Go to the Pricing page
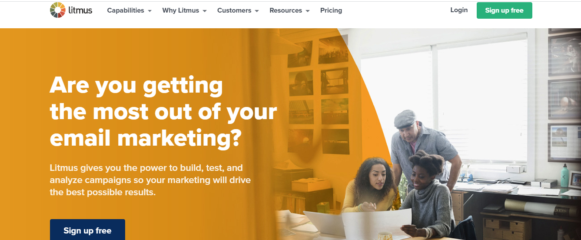This screenshot has width=581, height=240. pyautogui.click(x=331, y=10)
